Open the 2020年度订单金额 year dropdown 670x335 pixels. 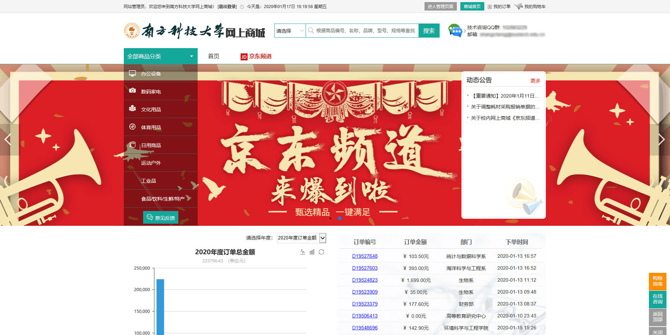coord(301,238)
